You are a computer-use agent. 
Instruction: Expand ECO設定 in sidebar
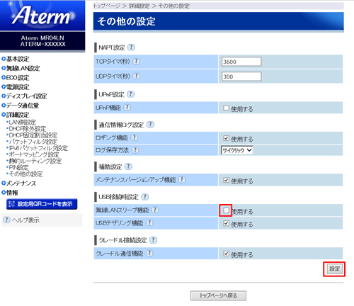(x=16, y=77)
